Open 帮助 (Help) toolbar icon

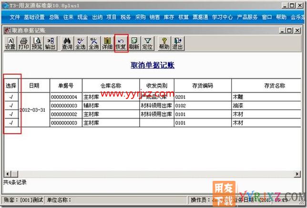tap(164, 43)
